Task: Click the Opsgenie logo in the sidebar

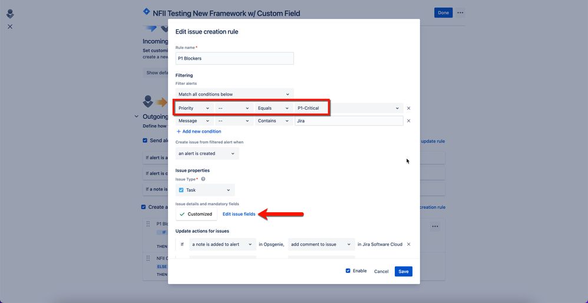Action: click(10, 14)
